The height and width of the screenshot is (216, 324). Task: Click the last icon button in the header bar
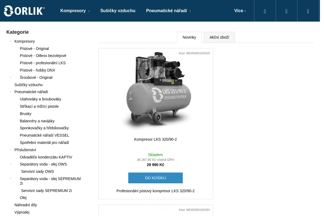tap(308, 11)
